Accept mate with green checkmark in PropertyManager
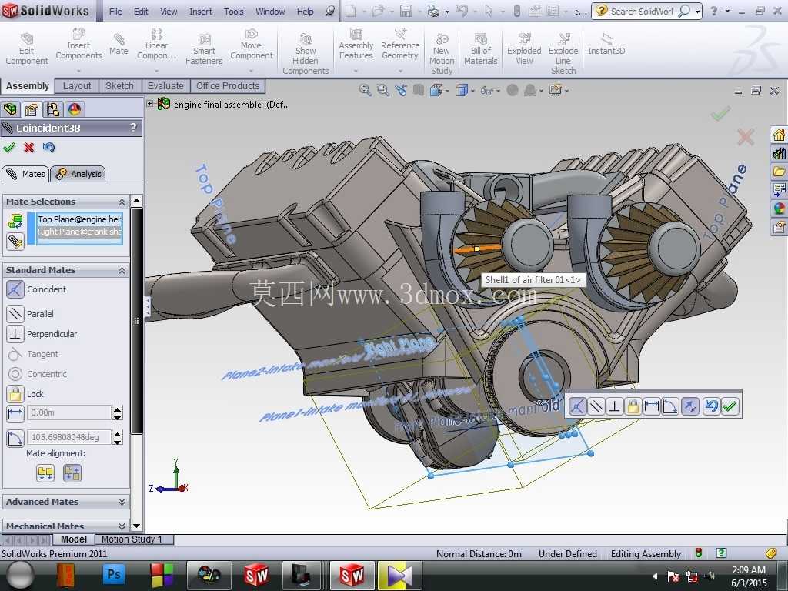Screen dimensions: 788x591 pos(9,147)
